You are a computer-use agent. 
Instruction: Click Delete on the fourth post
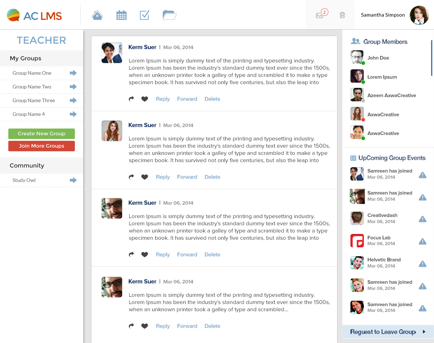pyautogui.click(x=212, y=326)
